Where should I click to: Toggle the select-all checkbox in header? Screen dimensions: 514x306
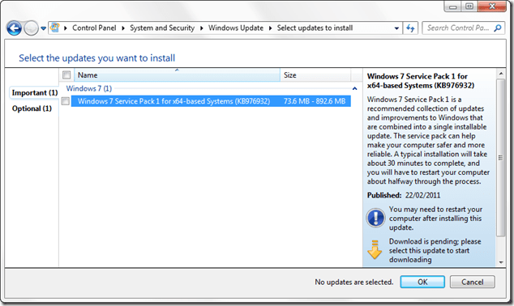click(x=66, y=75)
